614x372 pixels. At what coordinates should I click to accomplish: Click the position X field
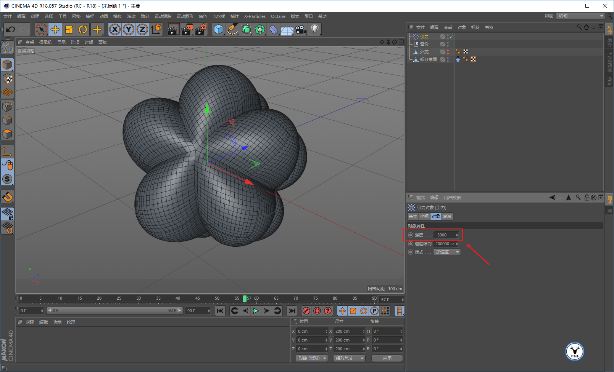coord(312,331)
